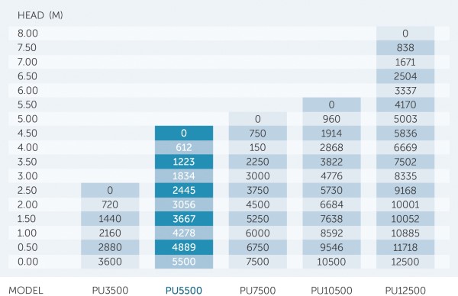Choose the PU12500 model label
Screen dimensions: 458x296
tap(405, 291)
